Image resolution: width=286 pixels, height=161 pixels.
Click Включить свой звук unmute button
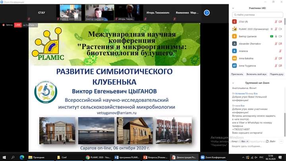(x=256, y=74)
